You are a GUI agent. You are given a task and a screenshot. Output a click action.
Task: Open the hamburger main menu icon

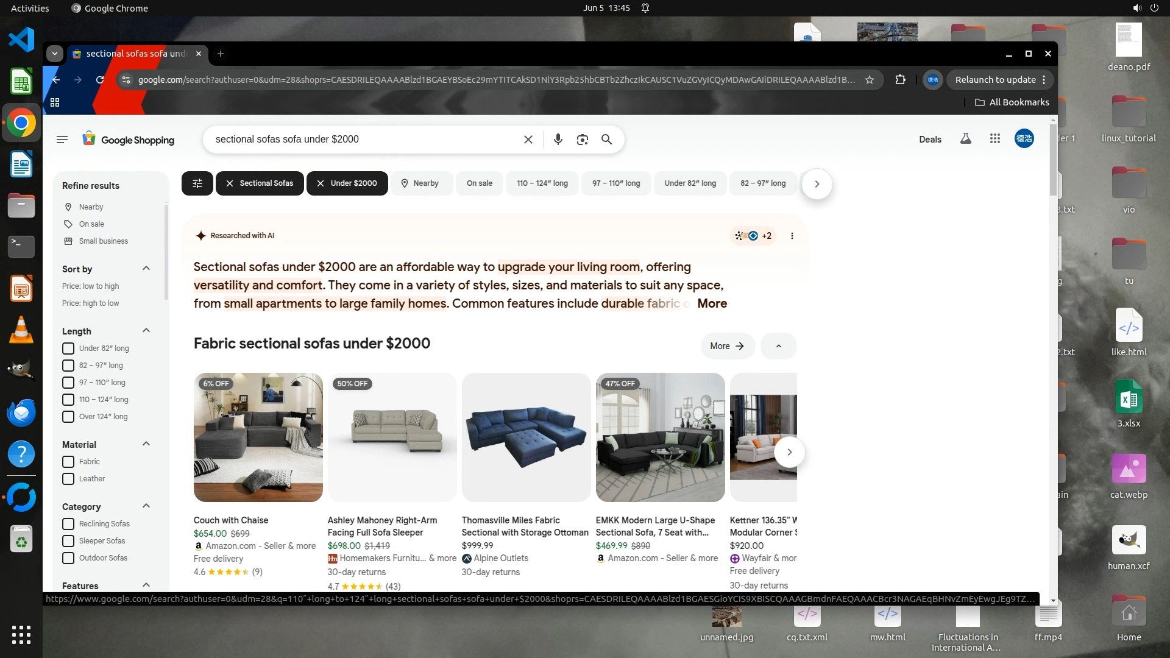(x=62, y=140)
